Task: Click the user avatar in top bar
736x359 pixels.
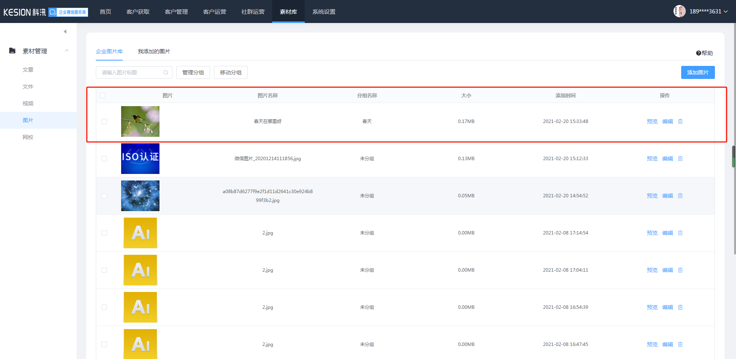Action: point(679,11)
